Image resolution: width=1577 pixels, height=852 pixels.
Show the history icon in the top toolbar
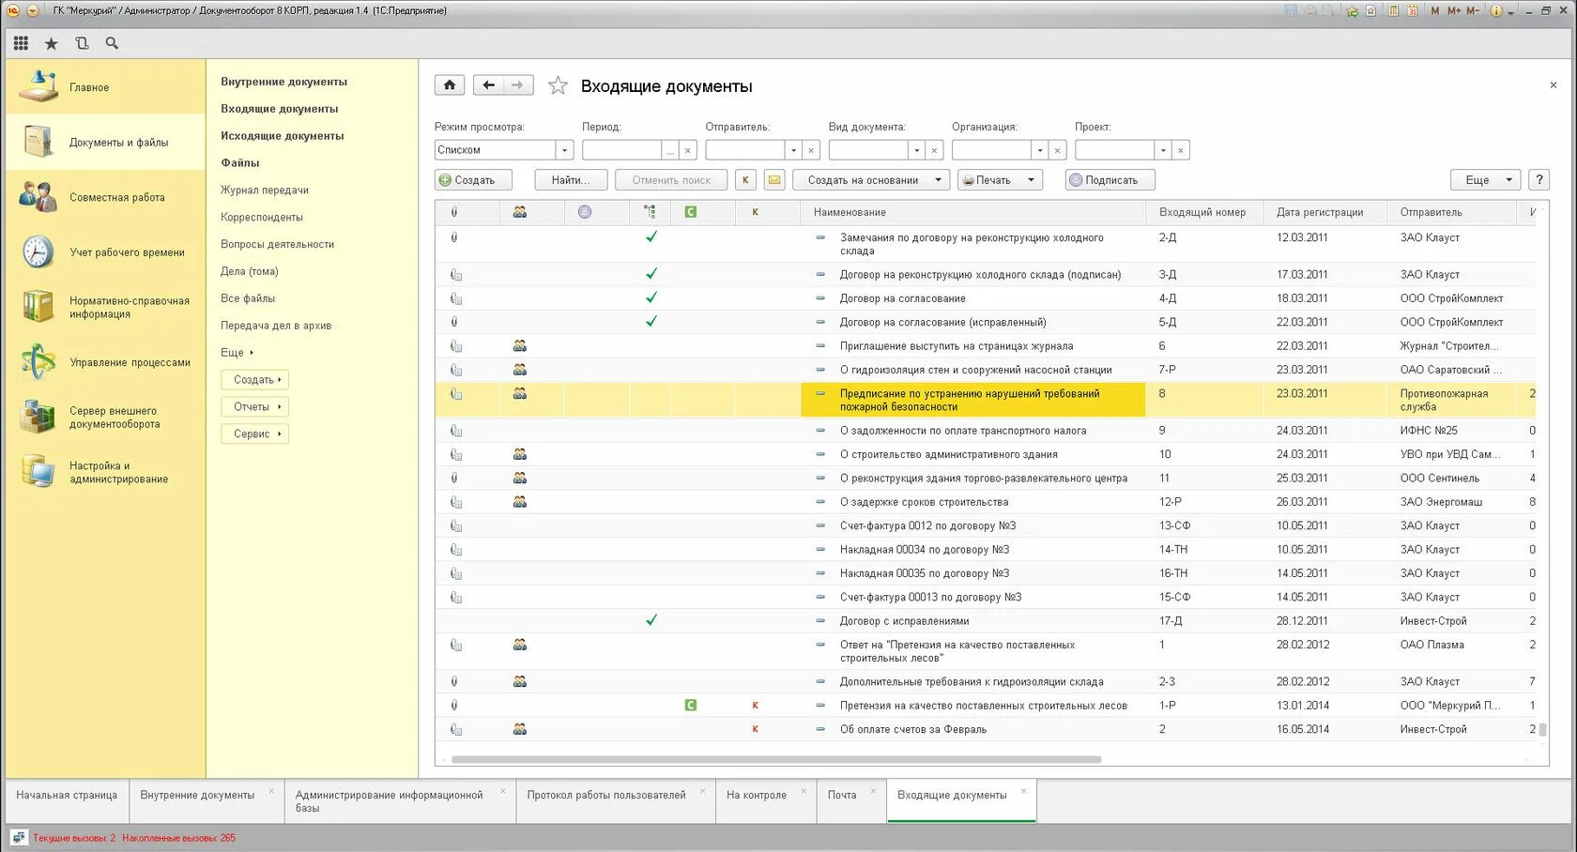coord(82,43)
